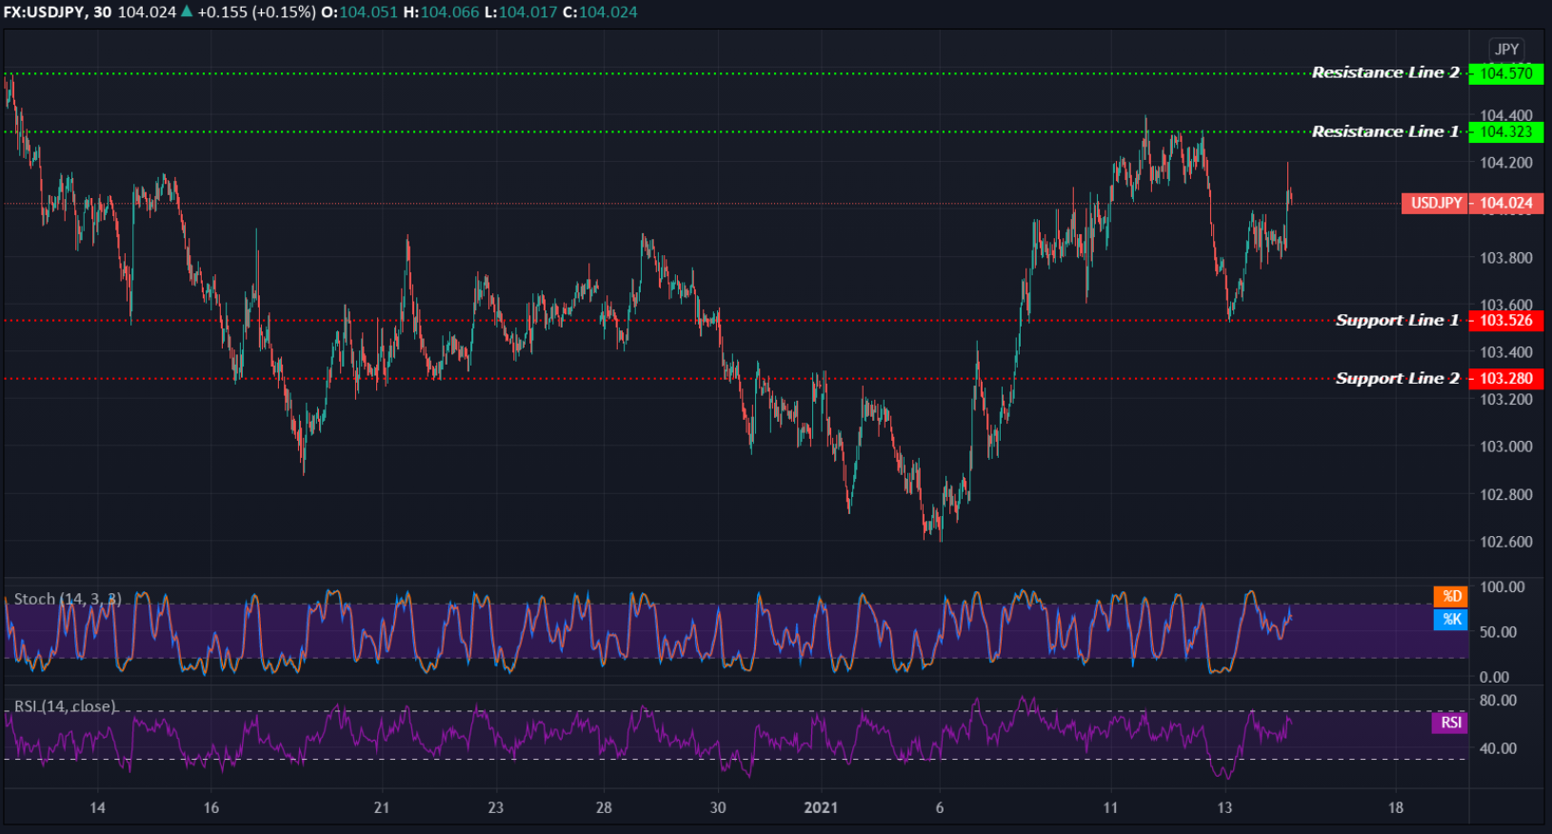The width and height of the screenshot is (1552, 834).
Task: Click the 103.280 red price tag
Action: pos(1506,379)
